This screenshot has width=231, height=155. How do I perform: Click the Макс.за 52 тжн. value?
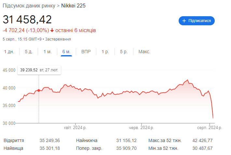click(203, 141)
